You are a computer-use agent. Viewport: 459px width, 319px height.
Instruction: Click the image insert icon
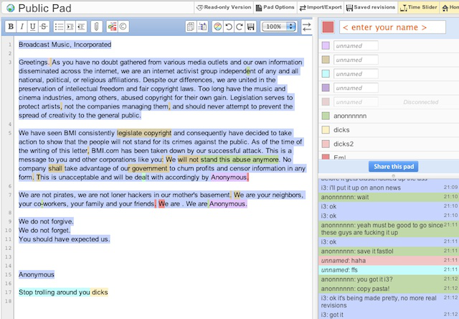point(112,27)
